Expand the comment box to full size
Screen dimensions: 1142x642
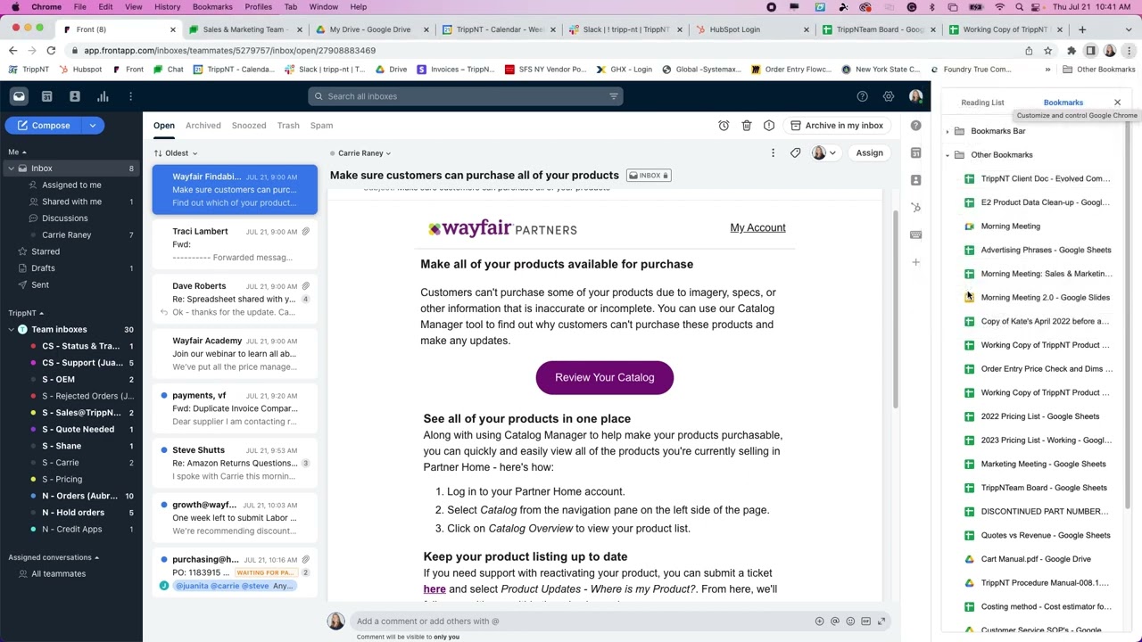point(881,621)
